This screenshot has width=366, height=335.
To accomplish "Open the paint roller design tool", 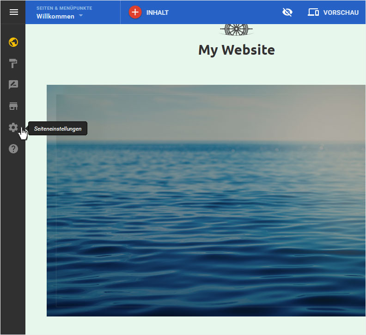I will click(13, 63).
